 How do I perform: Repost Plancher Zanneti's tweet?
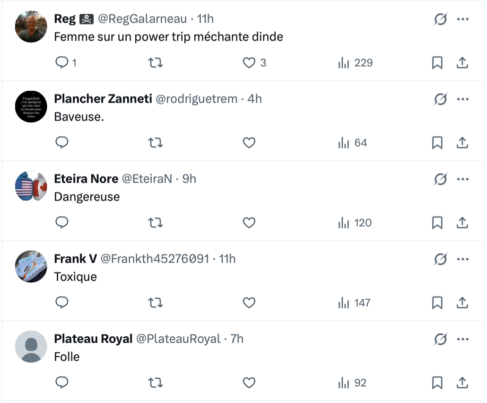[156, 142]
